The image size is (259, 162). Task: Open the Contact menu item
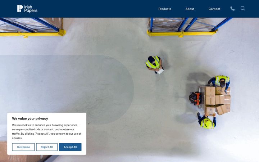coord(214,9)
